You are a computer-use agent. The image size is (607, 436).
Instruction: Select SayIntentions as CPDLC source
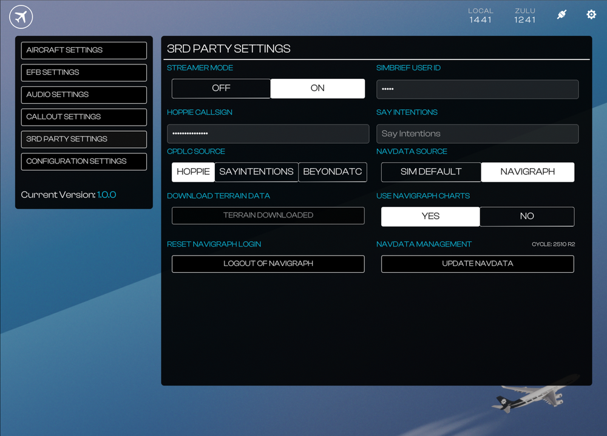[256, 172]
